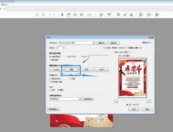Go to next page arrow icon
Screen dimensions: 173x132
pos(44,15)
